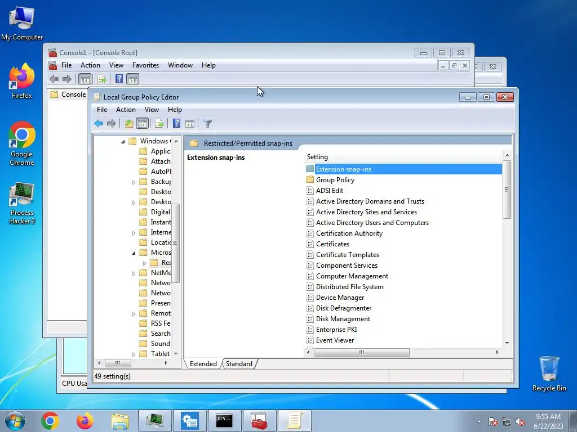
Task: Toggle Show/Hide Action Pane icon in Policy Editor
Action: click(x=190, y=123)
